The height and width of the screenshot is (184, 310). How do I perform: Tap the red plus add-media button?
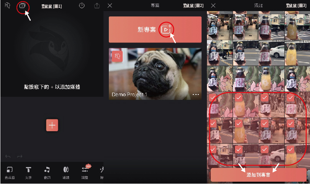click(52, 125)
